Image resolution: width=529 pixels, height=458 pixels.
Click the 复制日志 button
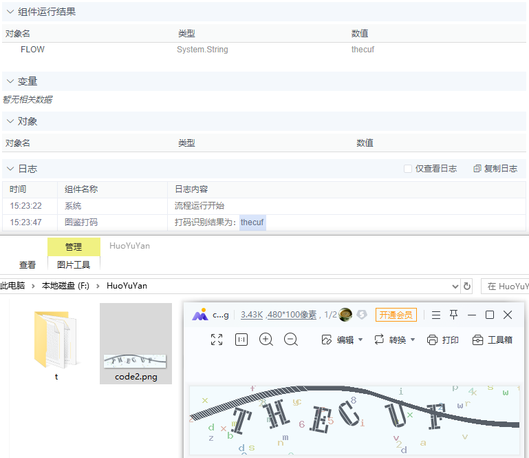(x=495, y=169)
